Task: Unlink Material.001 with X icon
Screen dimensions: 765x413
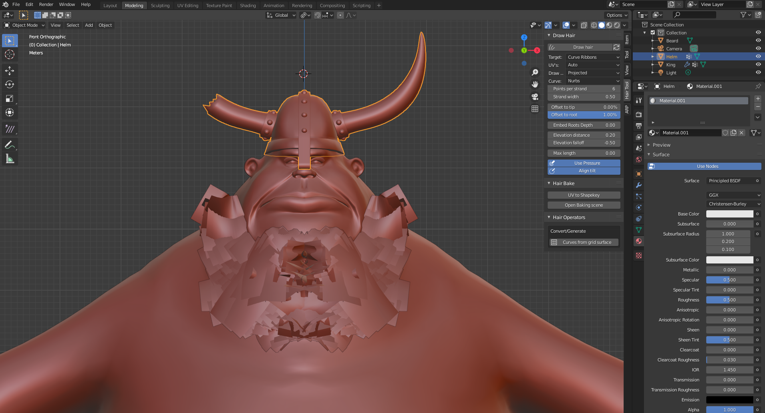Action: tap(741, 133)
